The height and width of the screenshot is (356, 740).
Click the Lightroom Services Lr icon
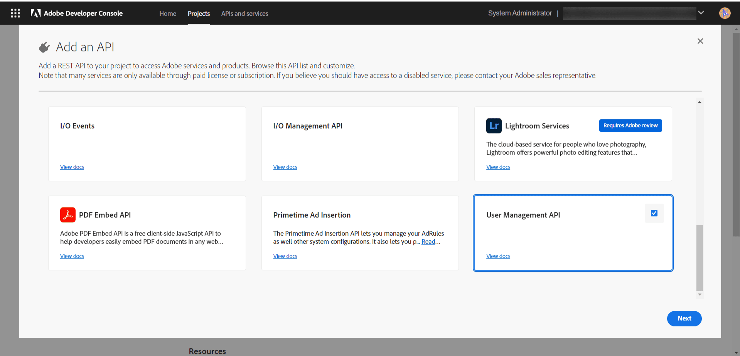pyautogui.click(x=494, y=126)
